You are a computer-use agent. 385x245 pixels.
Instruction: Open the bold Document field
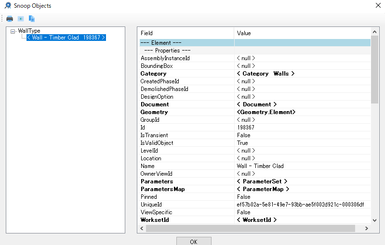tap(155, 104)
